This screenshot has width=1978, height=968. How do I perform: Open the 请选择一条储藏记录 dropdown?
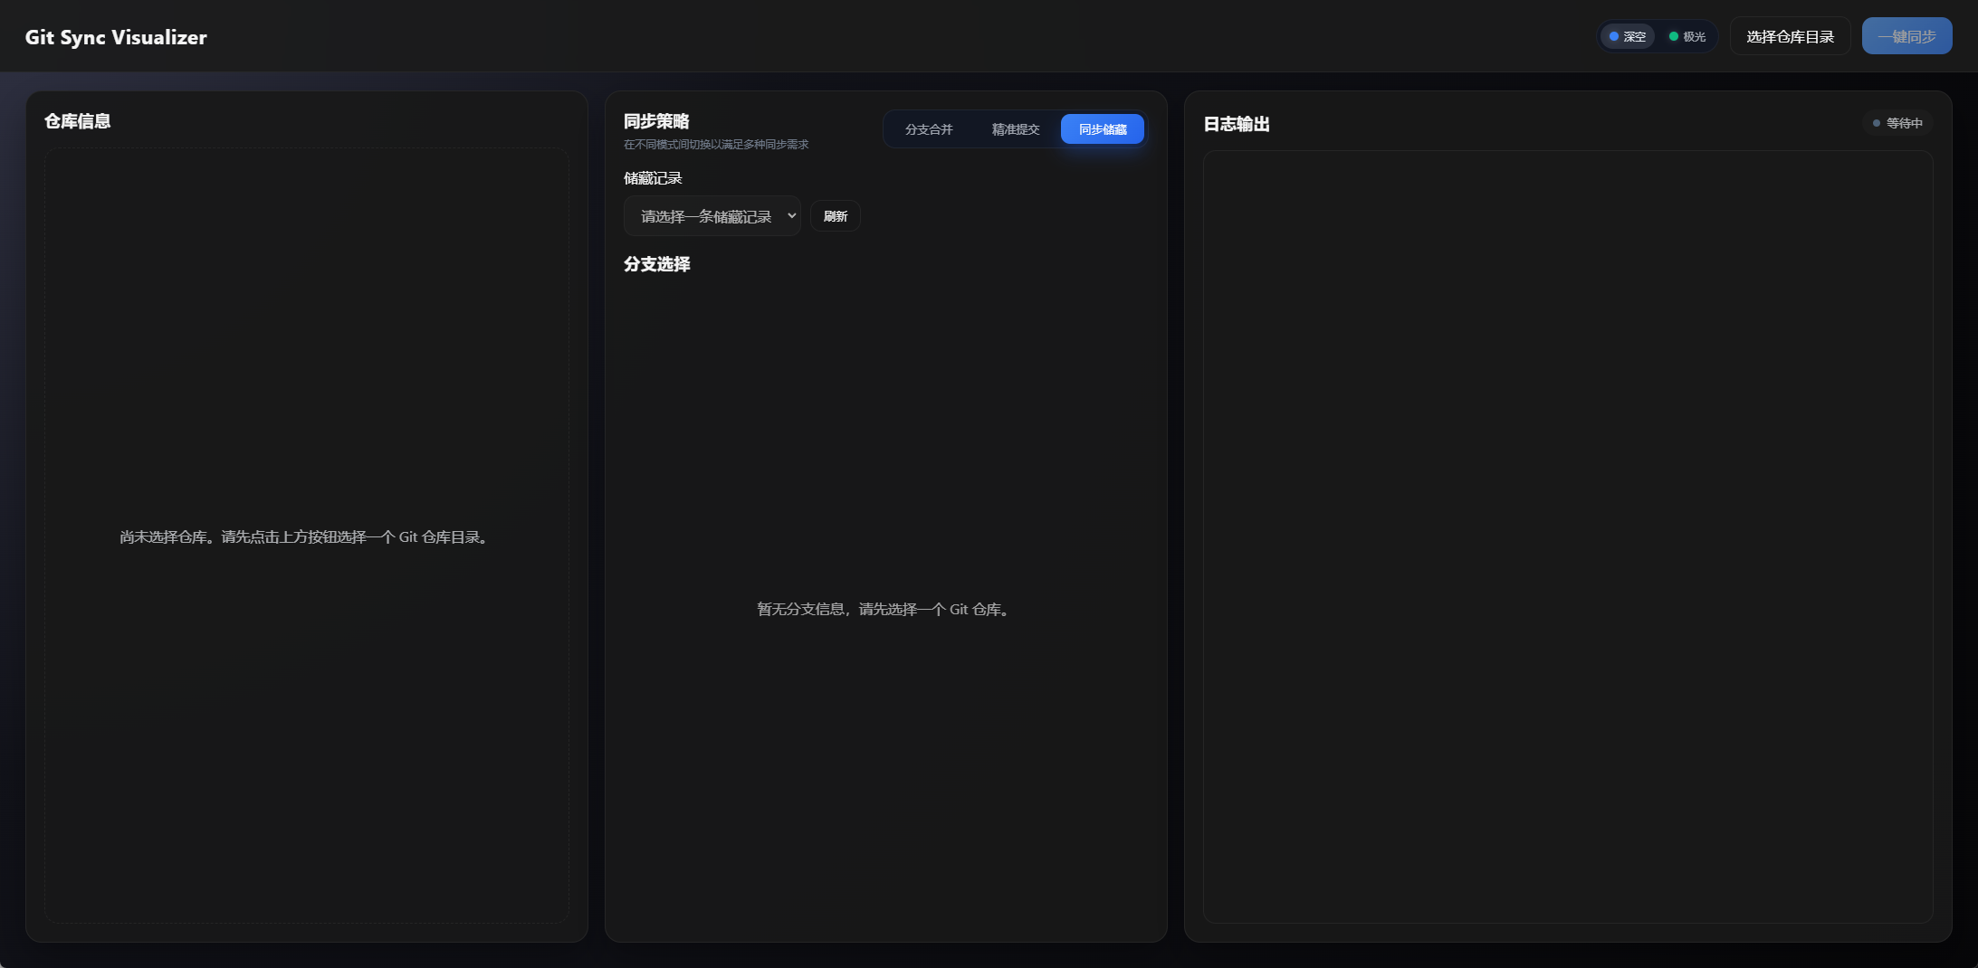click(x=712, y=216)
